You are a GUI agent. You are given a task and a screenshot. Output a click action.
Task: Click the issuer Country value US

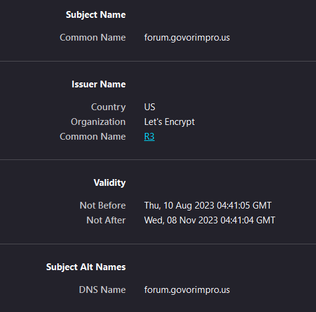[150, 107]
